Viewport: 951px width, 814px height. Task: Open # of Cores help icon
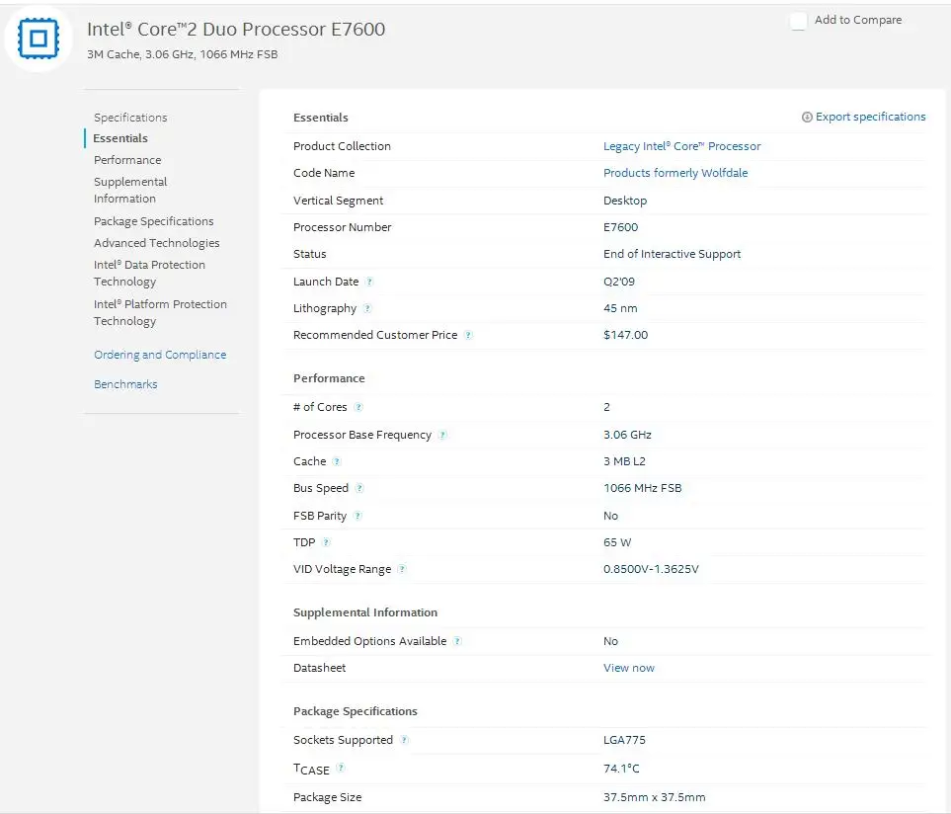358,407
